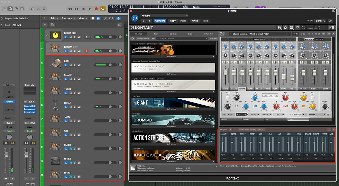Click the Rewind transport button
The width and height of the screenshot is (339, 186).
tap(70, 9)
